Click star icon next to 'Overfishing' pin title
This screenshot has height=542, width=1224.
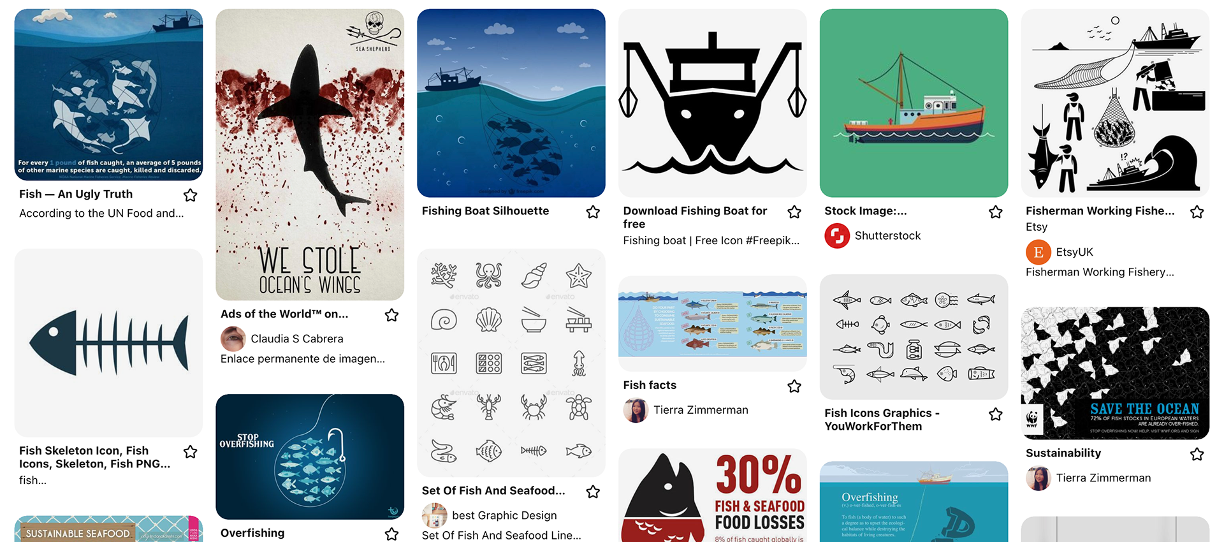[391, 534]
